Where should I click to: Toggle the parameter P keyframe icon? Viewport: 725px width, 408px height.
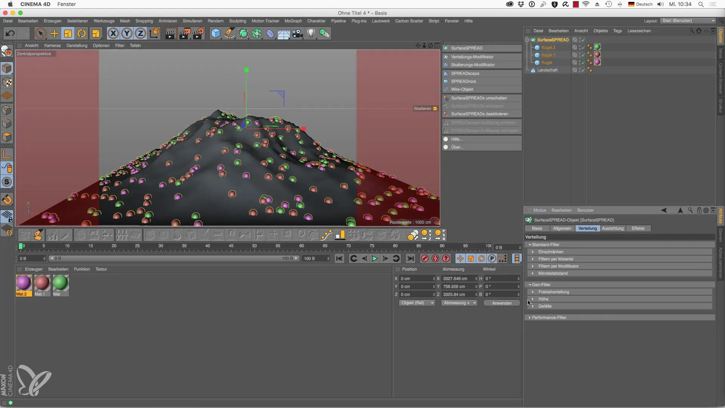tap(492, 259)
